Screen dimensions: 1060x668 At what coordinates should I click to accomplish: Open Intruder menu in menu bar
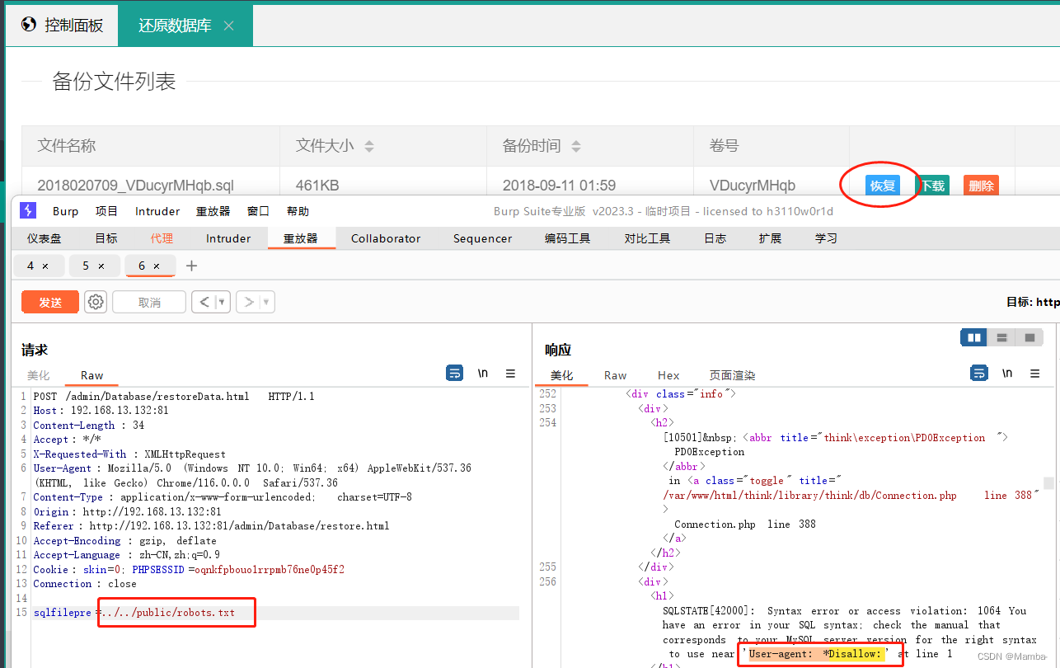[157, 211]
